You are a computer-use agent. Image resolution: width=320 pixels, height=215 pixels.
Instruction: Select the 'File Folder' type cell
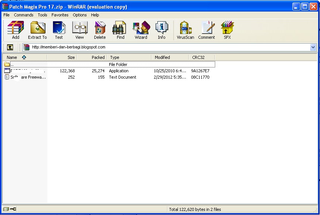point(118,64)
